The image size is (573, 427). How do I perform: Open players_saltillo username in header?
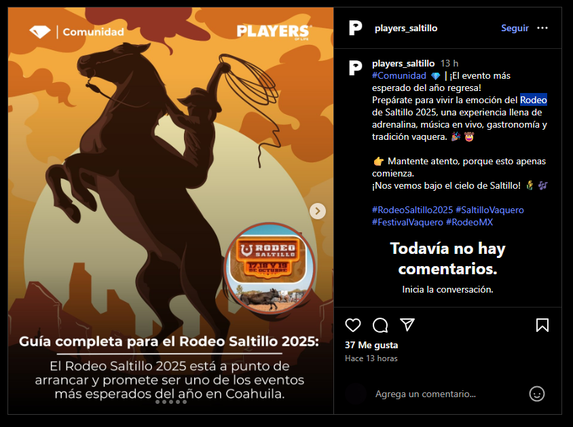(406, 28)
